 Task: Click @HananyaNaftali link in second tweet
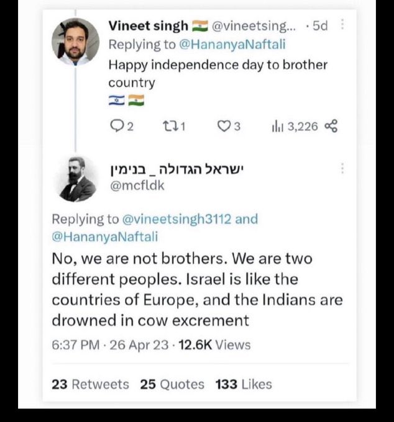pyautogui.click(x=105, y=237)
